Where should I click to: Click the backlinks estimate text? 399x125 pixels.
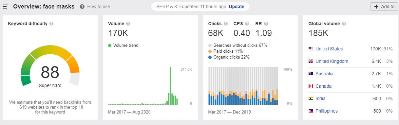[50, 107]
